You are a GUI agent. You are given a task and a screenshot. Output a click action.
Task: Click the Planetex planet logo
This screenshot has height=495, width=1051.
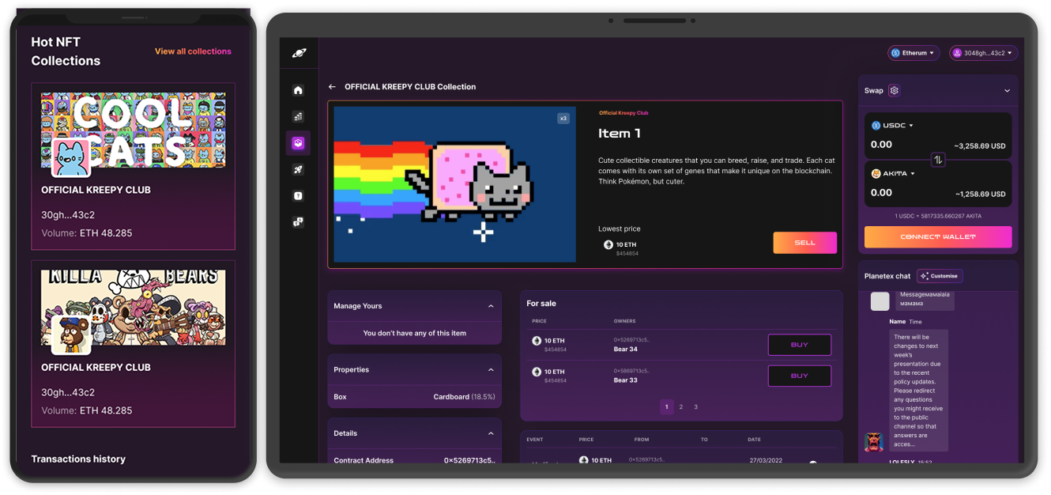(x=299, y=54)
